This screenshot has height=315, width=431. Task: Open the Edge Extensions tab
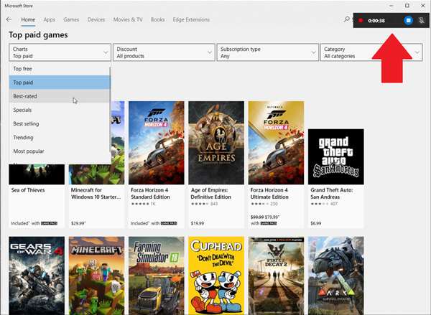tap(191, 19)
